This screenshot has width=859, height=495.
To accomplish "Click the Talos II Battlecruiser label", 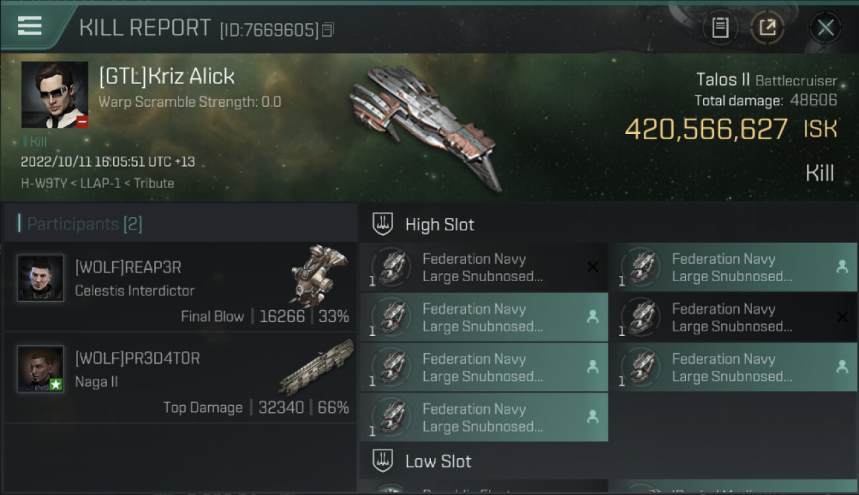I will click(x=766, y=81).
